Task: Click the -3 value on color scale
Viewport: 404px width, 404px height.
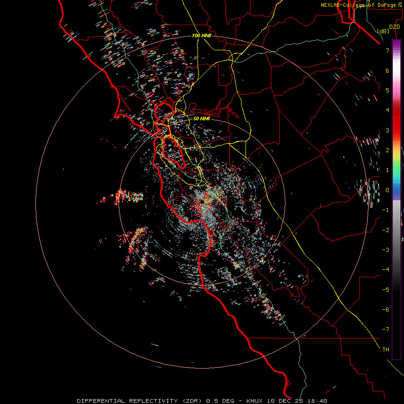Action: click(386, 250)
